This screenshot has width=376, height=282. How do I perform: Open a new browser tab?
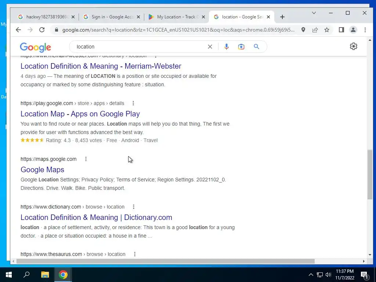[282, 17]
